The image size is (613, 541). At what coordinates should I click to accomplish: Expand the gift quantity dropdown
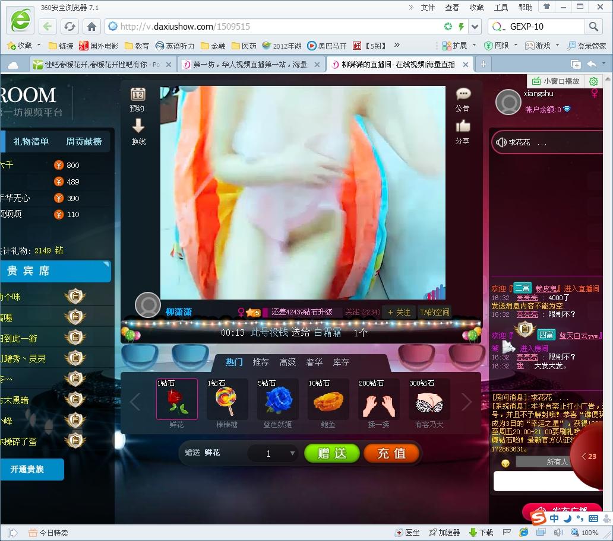(x=292, y=453)
